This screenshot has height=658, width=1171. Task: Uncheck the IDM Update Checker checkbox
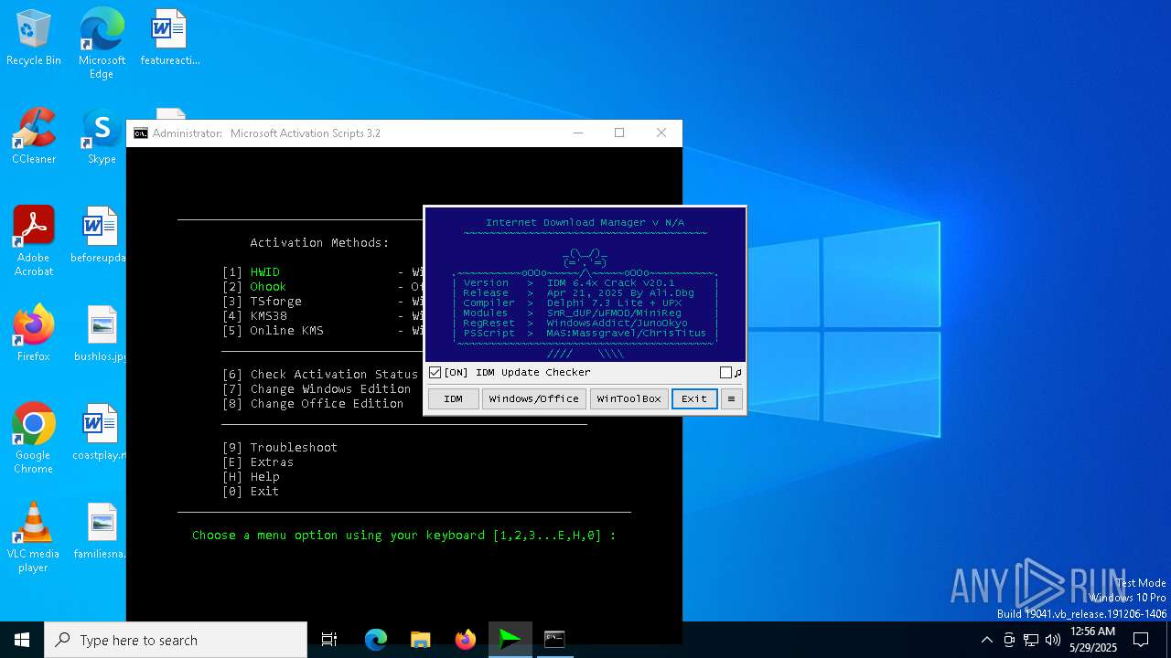(x=435, y=373)
